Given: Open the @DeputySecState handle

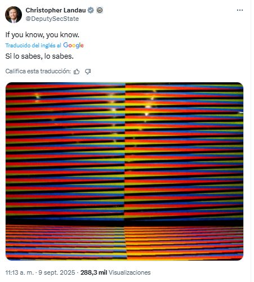Looking at the screenshot, I should click(52, 19).
